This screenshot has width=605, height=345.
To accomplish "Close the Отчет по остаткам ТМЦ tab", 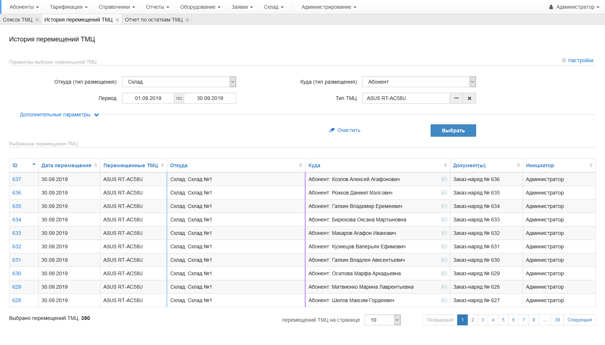I will (187, 20).
